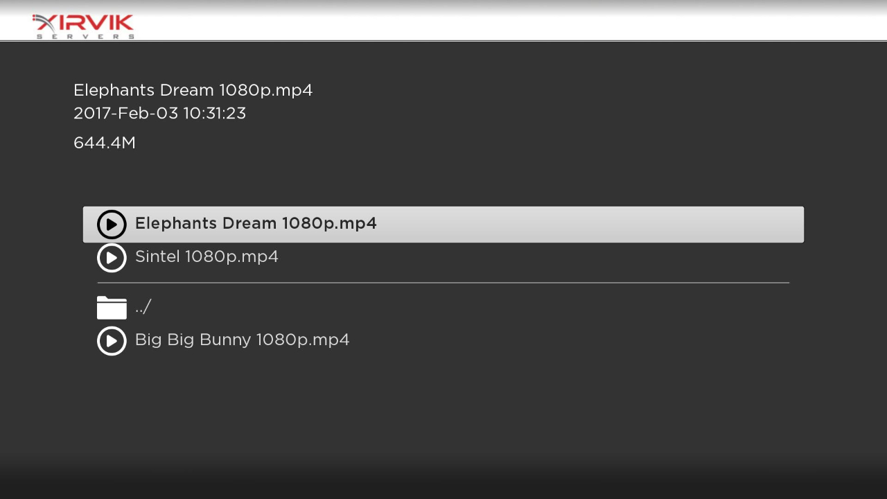The width and height of the screenshot is (887, 499).
Task: Click the X emblem of the Xirvik logo
Action: [45, 24]
